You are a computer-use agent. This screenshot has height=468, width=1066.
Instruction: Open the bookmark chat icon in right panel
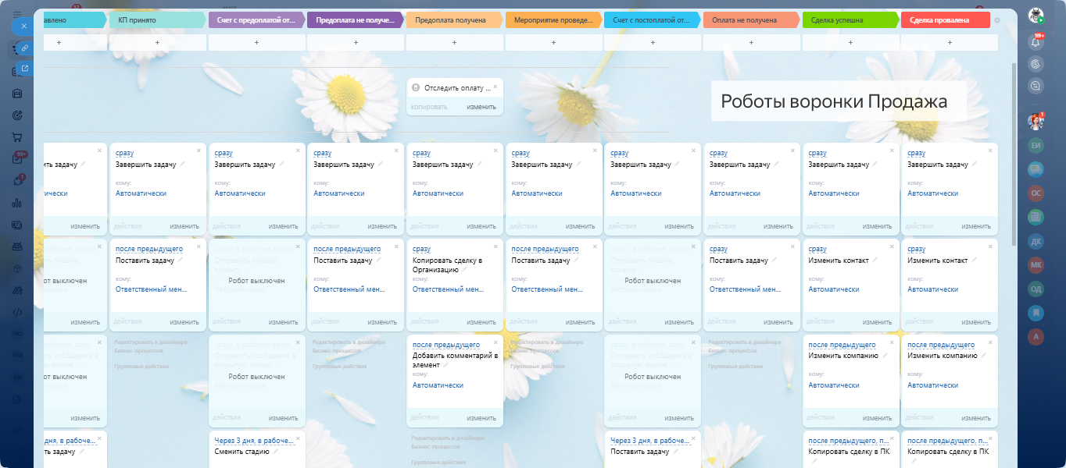pyautogui.click(x=1036, y=313)
